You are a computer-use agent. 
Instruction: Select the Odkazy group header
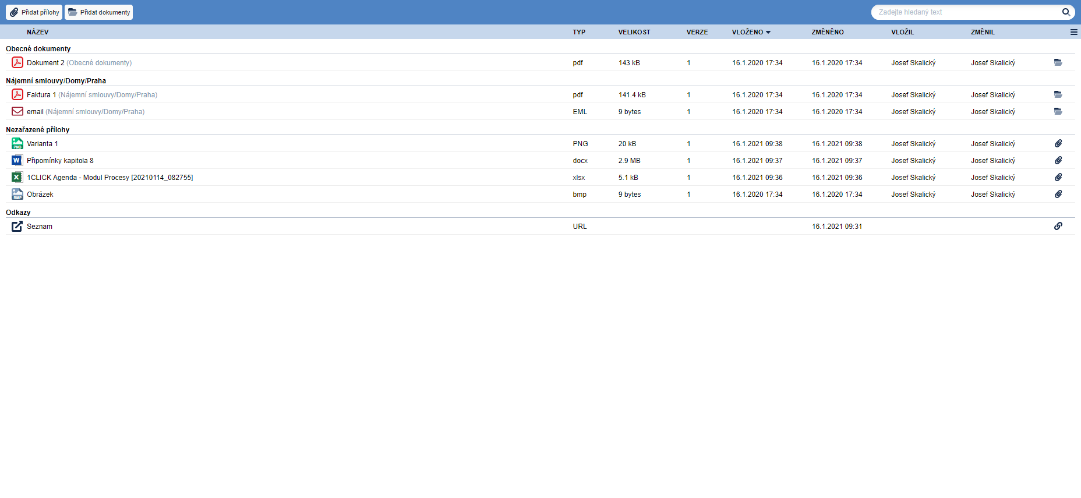(x=18, y=213)
